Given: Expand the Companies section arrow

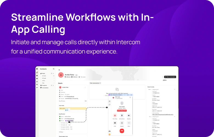Looking at the screenshot, I should pos(54,85).
